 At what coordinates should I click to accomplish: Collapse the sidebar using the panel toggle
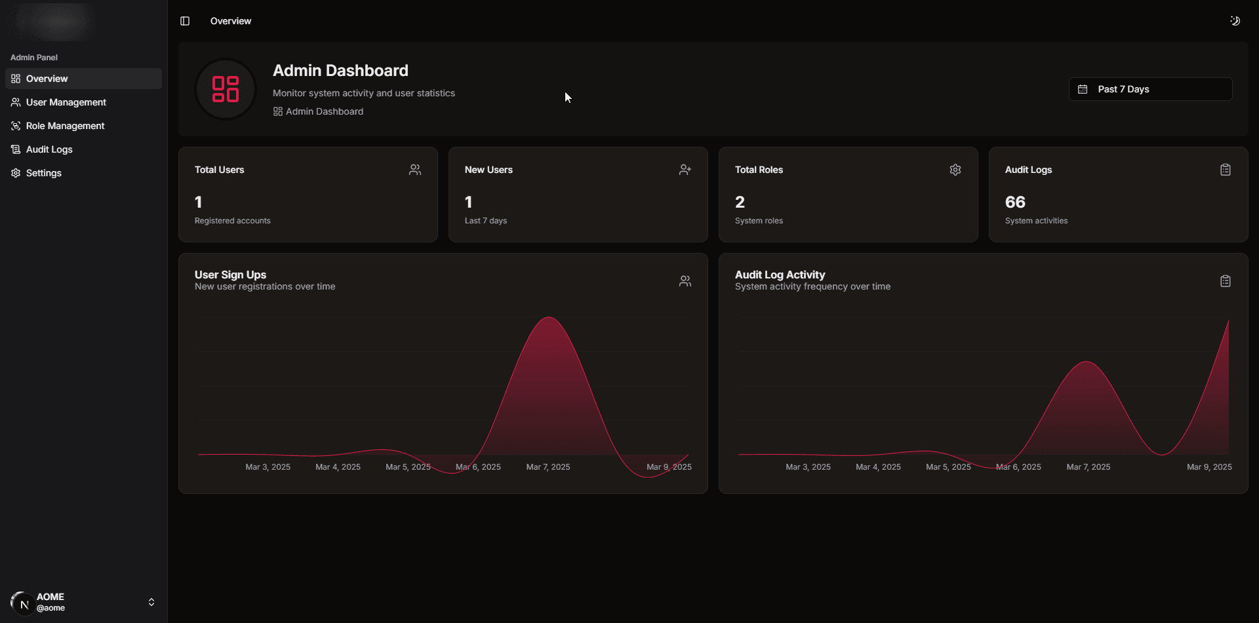point(184,20)
